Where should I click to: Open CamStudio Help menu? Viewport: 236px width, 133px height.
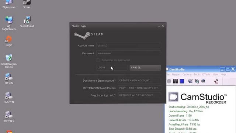223,75
